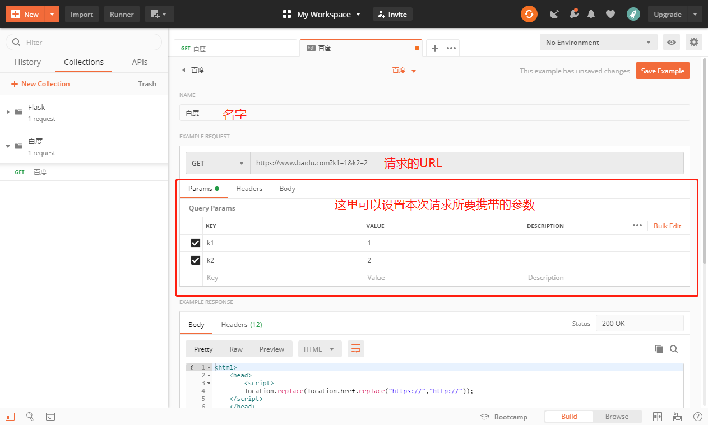The image size is (708, 425).
Task: Switch to the Collections tab
Action: tap(84, 62)
